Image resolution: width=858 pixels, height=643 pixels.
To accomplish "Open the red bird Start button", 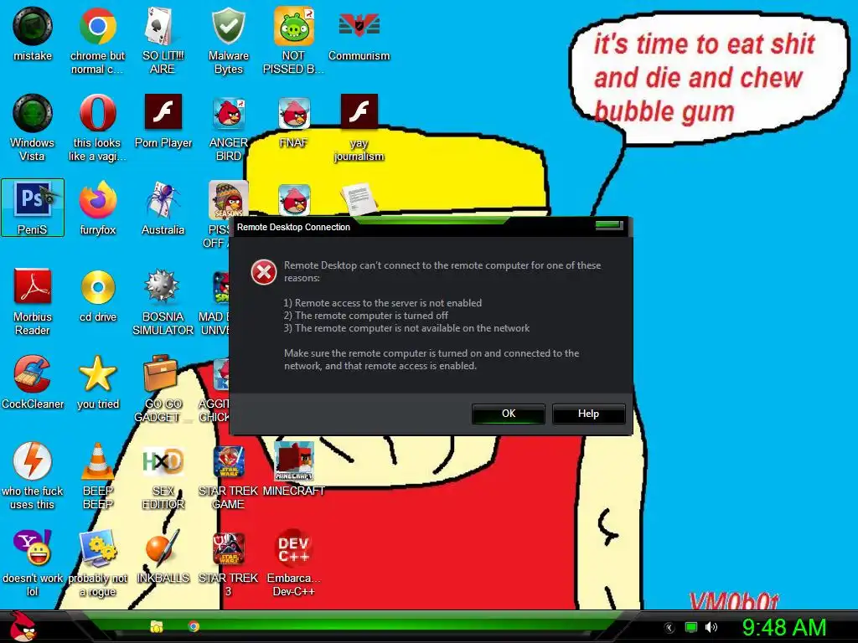I will [x=23, y=626].
